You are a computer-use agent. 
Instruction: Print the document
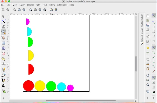[148, 30]
